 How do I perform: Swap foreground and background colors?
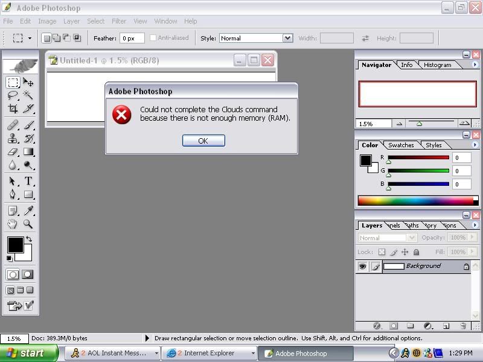pyautogui.click(x=29, y=239)
